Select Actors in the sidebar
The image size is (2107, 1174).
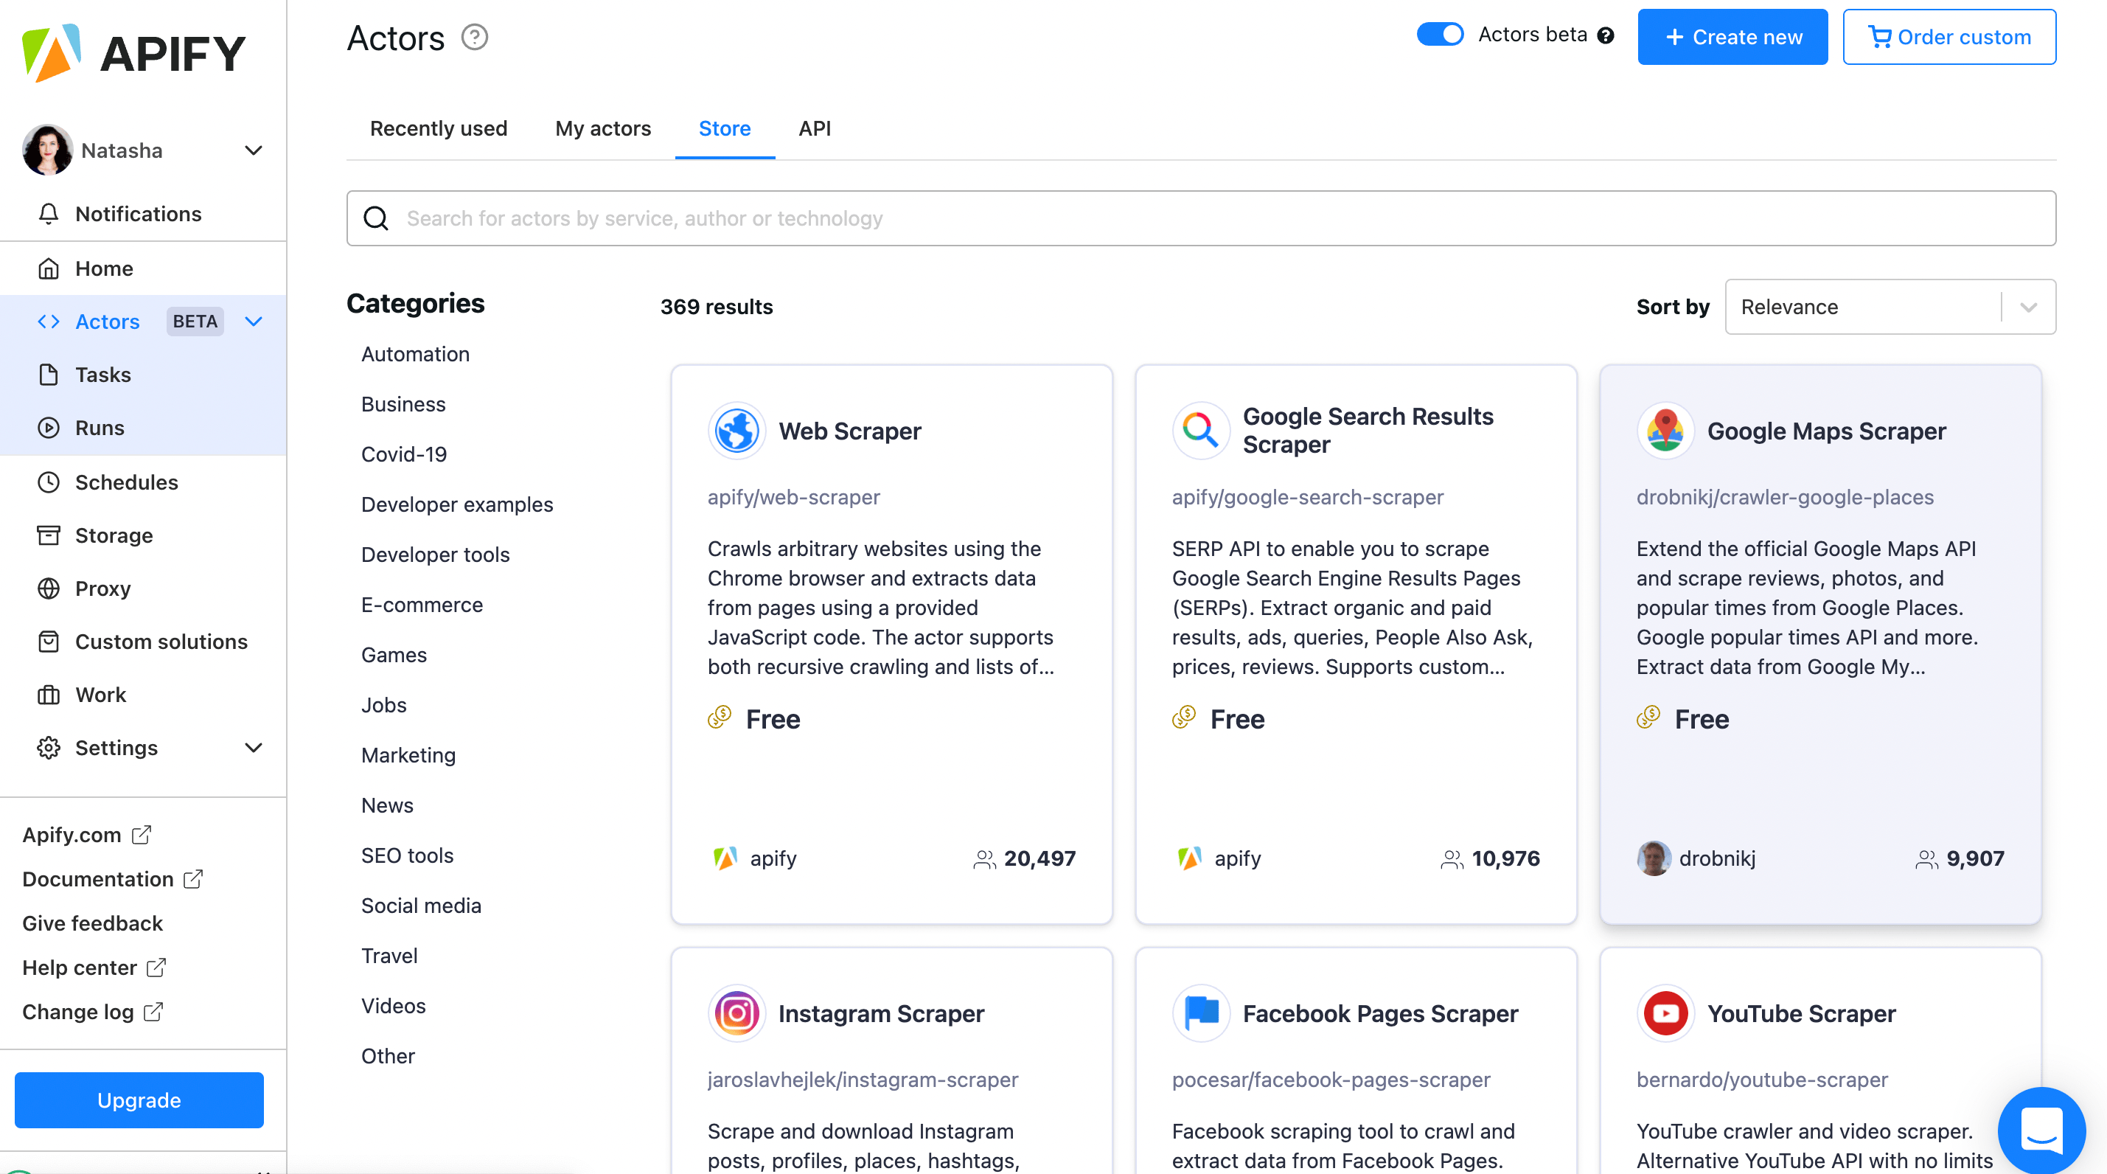(107, 321)
